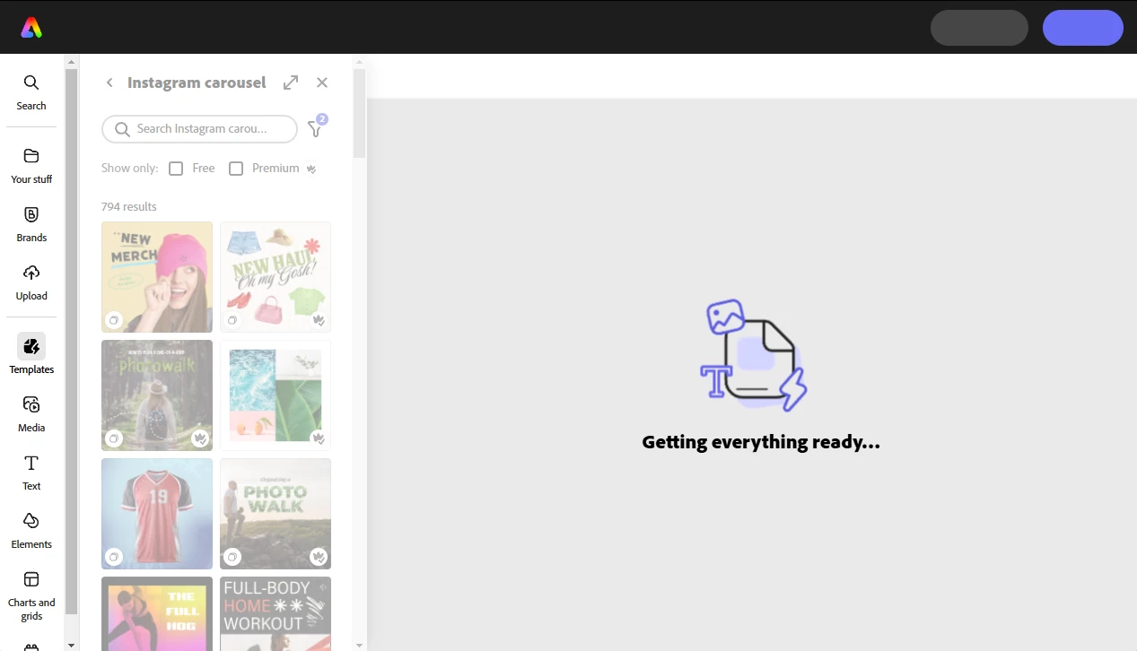The width and height of the screenshot is (1137, 651).
Task: Click the blue top bar button
Action: pyautogui.click(x=1083, y=28)
